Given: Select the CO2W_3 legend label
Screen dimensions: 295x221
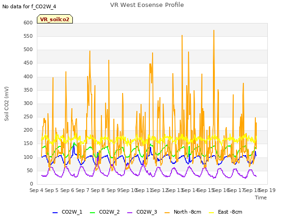Looking at the screenshot, I should 147,212.
